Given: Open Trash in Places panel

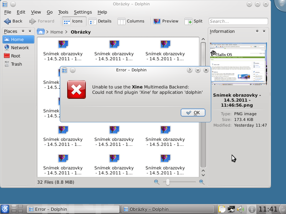Looking at the screenshot, I should click(x=18, y=64).
